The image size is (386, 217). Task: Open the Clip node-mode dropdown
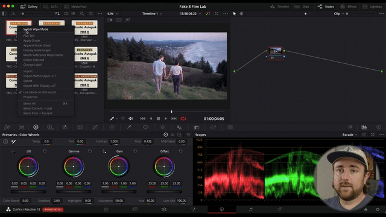click(x=339, y=14)
